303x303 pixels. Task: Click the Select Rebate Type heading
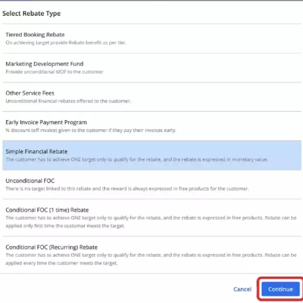31,13
